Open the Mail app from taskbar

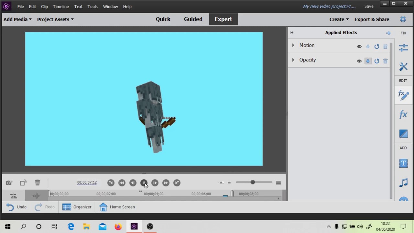[x=102, y=227]
